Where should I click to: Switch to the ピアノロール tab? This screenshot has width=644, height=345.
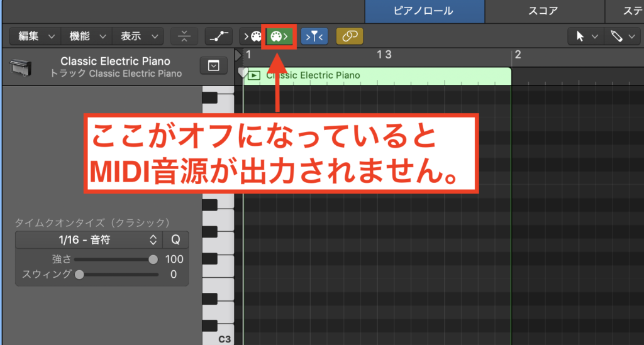point(425,11)
